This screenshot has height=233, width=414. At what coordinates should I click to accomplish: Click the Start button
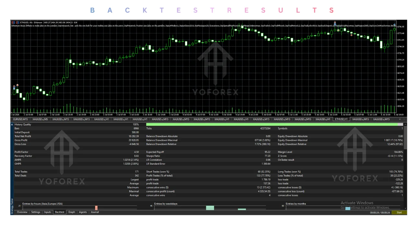pos(399,213)
